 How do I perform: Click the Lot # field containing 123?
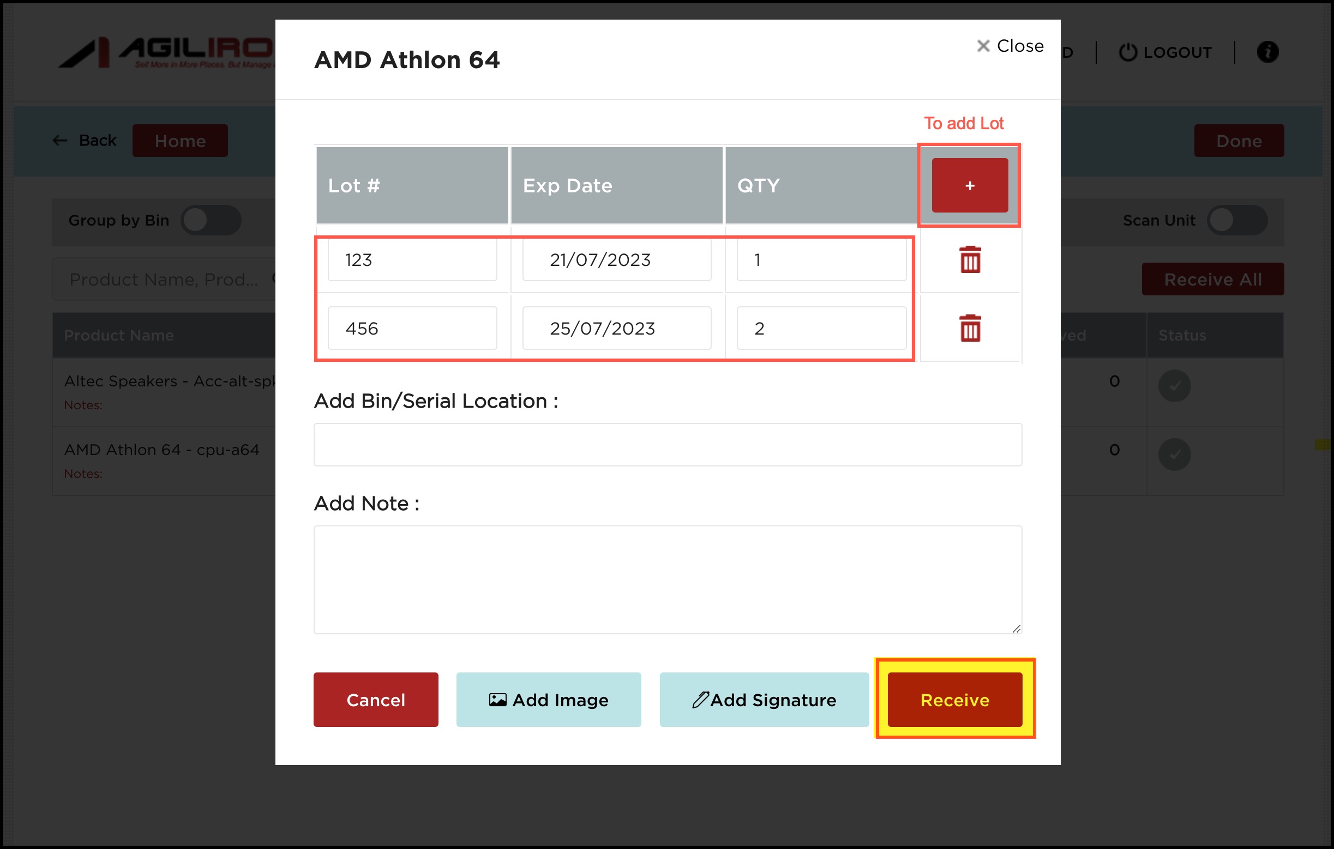[x=412, y=259]
